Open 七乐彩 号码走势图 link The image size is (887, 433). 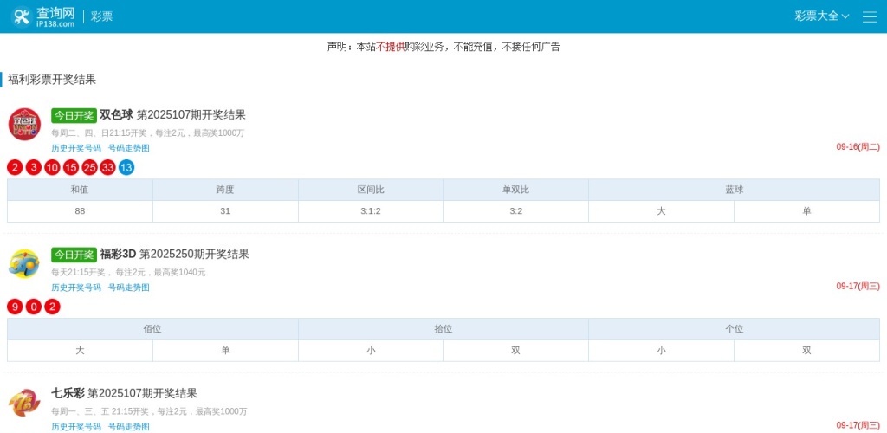(128, 426)
